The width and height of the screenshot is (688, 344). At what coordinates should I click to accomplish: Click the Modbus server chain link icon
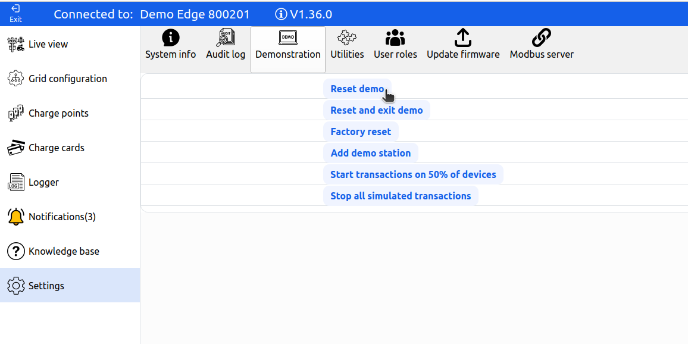pos(542,37)
